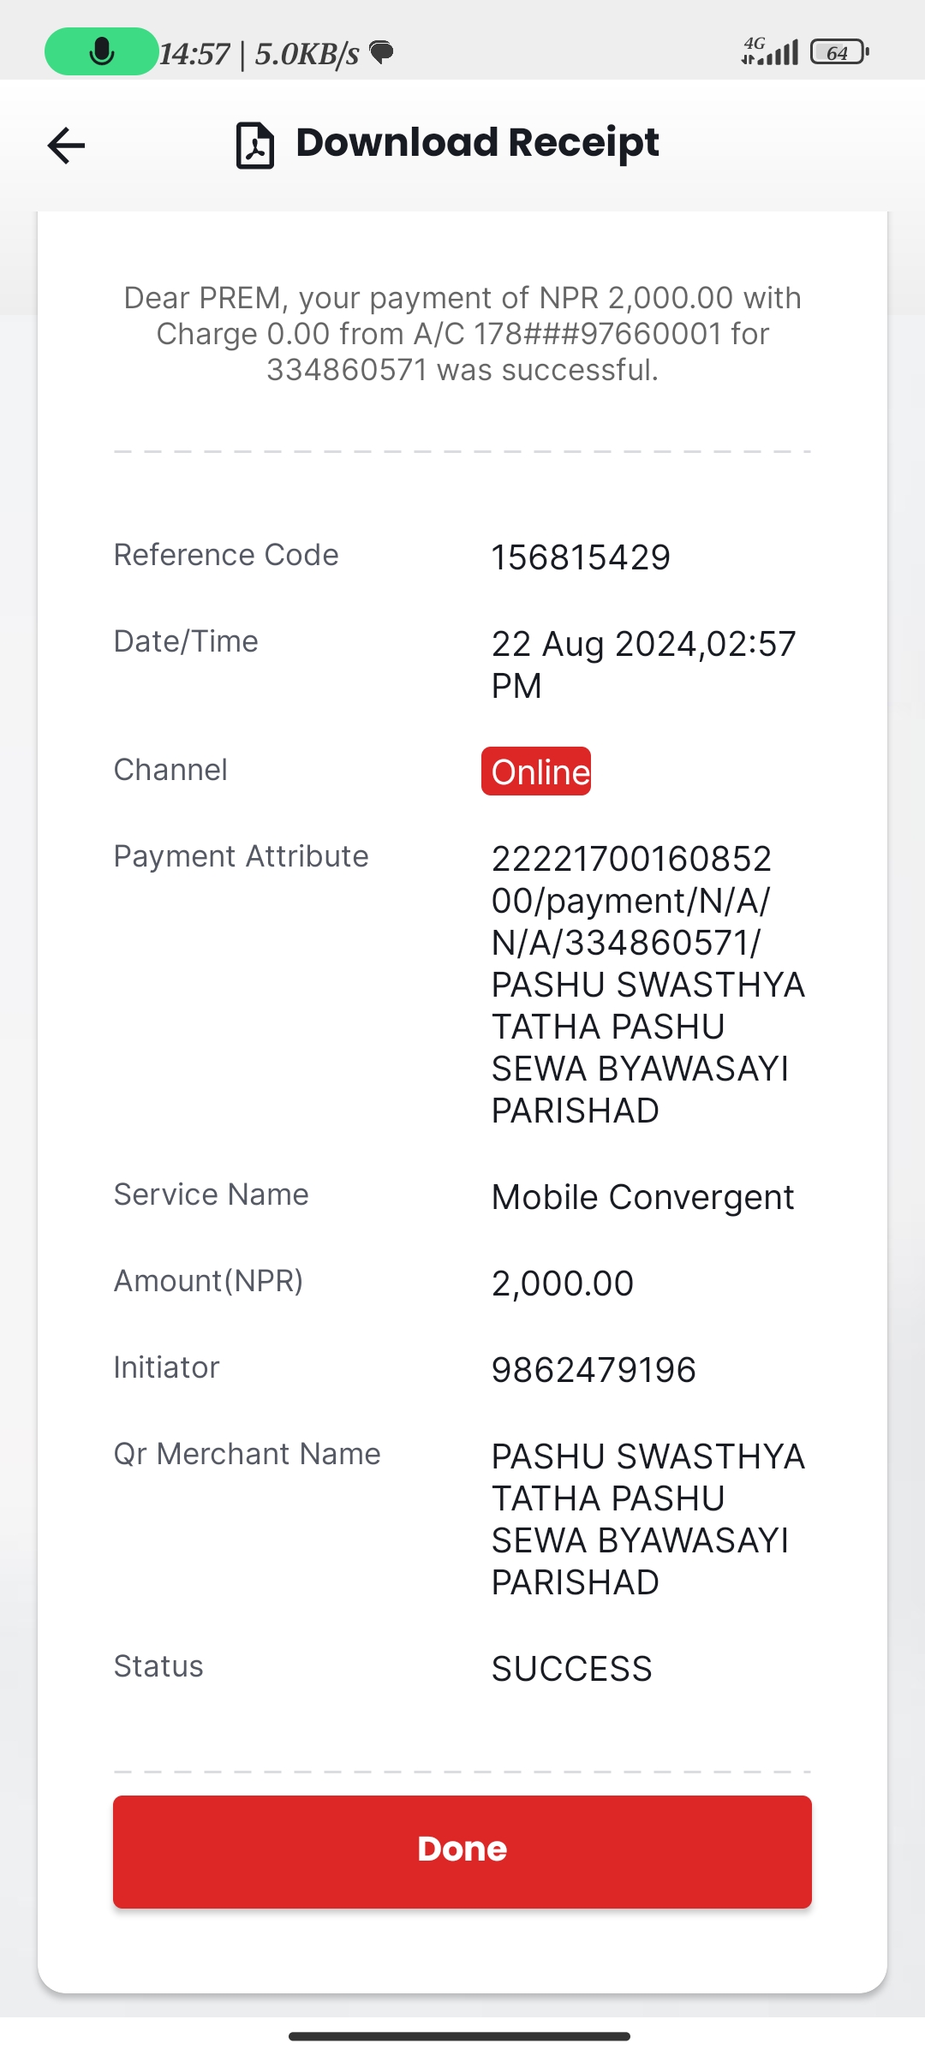Select reference code 156815429
This screenshot has width=925, height=2055.
(581, 557)
